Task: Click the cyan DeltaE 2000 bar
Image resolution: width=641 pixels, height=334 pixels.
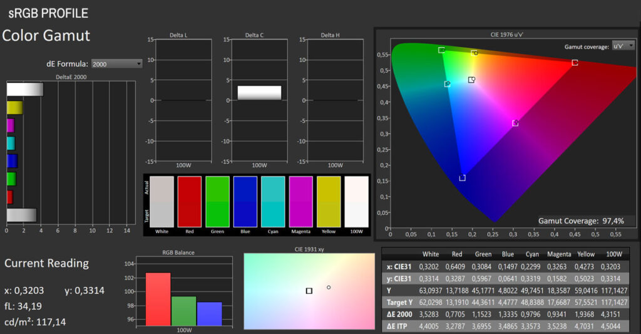Action: [x=11, y=144]
